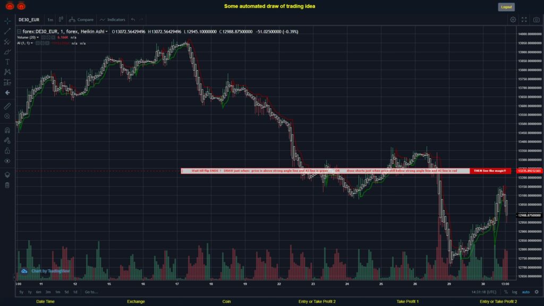Open the pitchfork / Gann tools

tap(7, 41)
